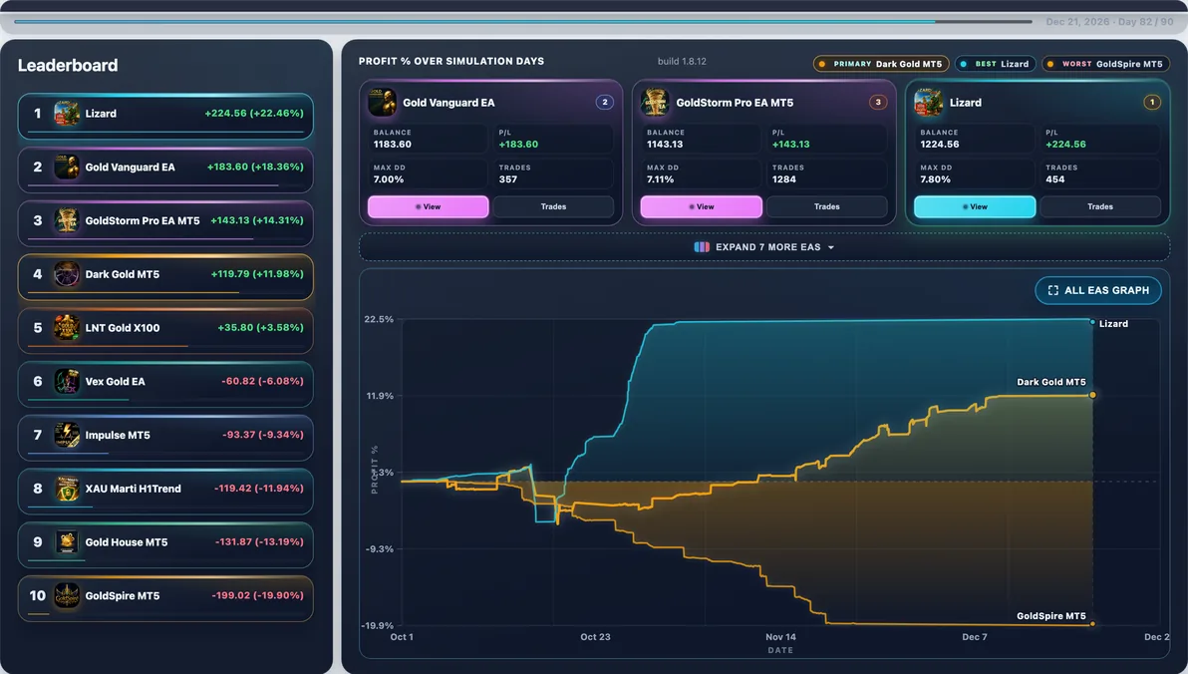Click the Lizard label on the chart
This screenshot has height=674, width=1188.
tap(1113, 324)
